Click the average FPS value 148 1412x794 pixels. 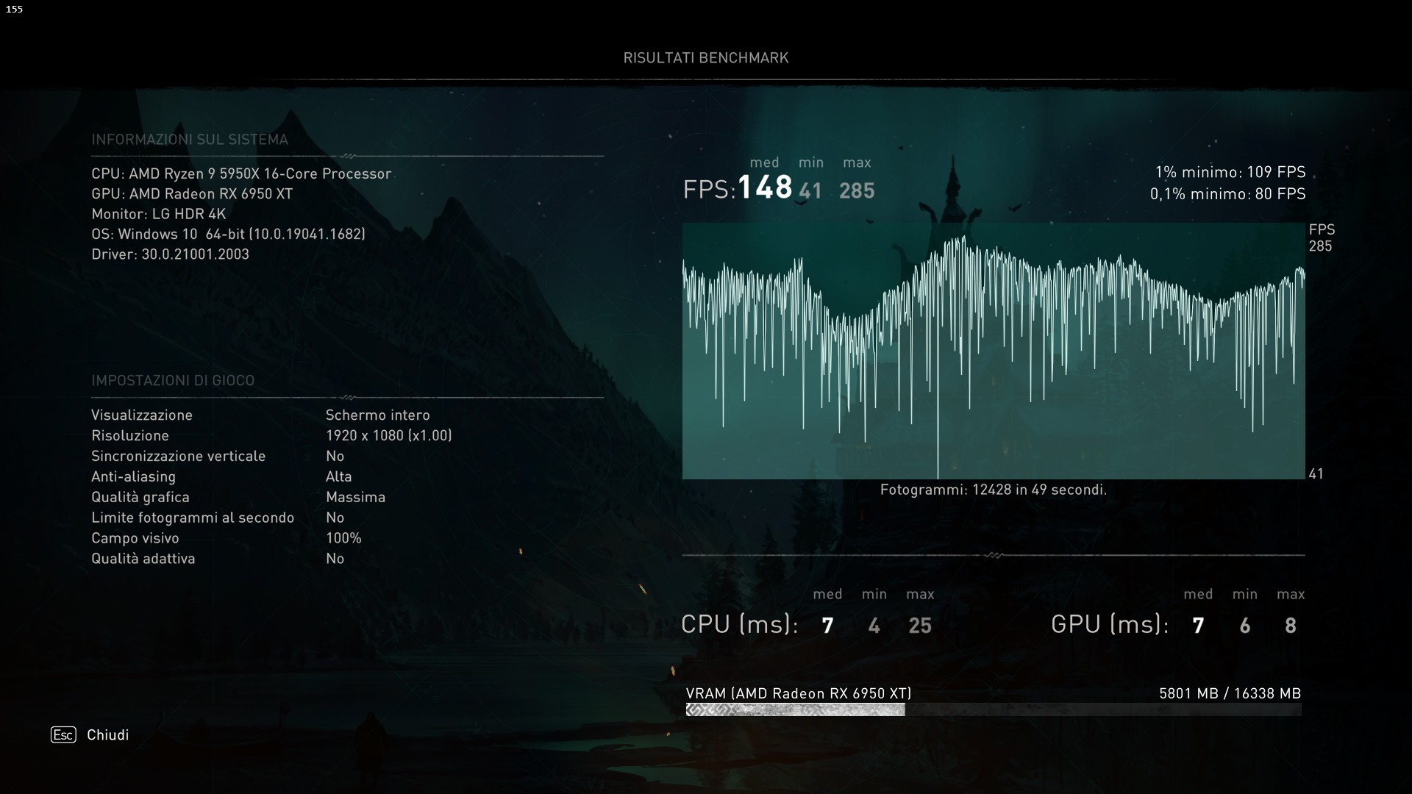coord(765,188)
